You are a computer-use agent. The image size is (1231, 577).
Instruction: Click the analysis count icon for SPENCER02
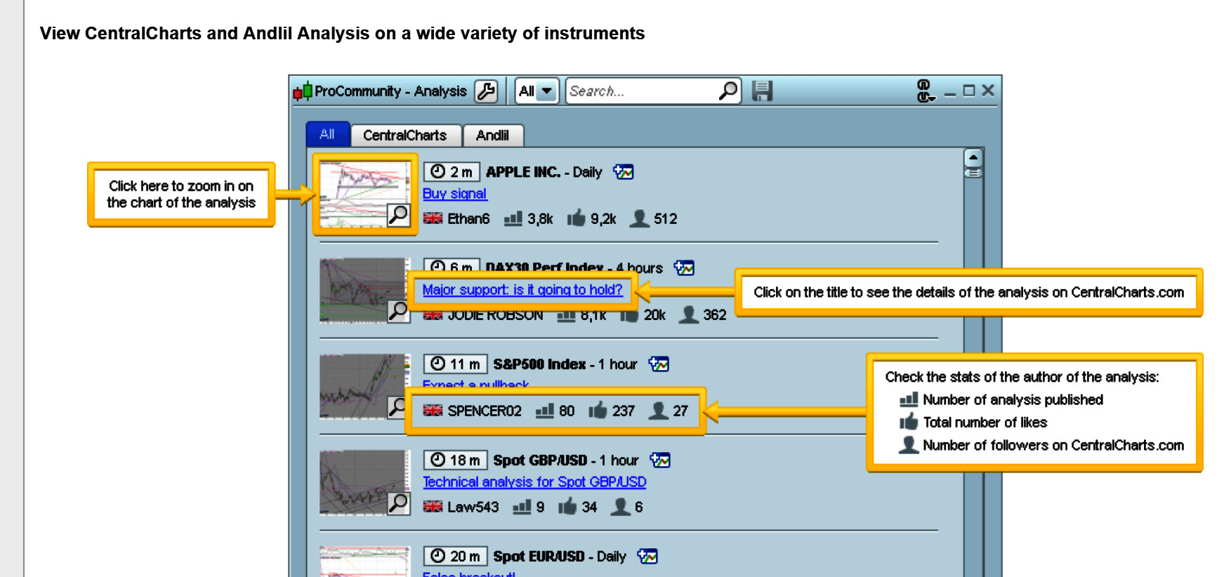click(545, 411)
